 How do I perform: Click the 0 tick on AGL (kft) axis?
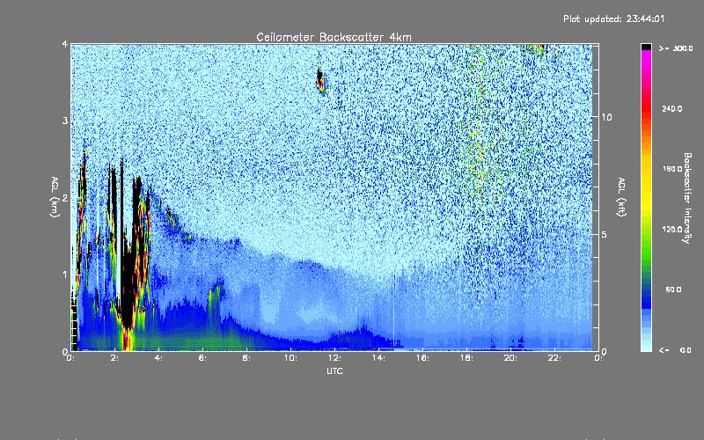click(605, 351)
